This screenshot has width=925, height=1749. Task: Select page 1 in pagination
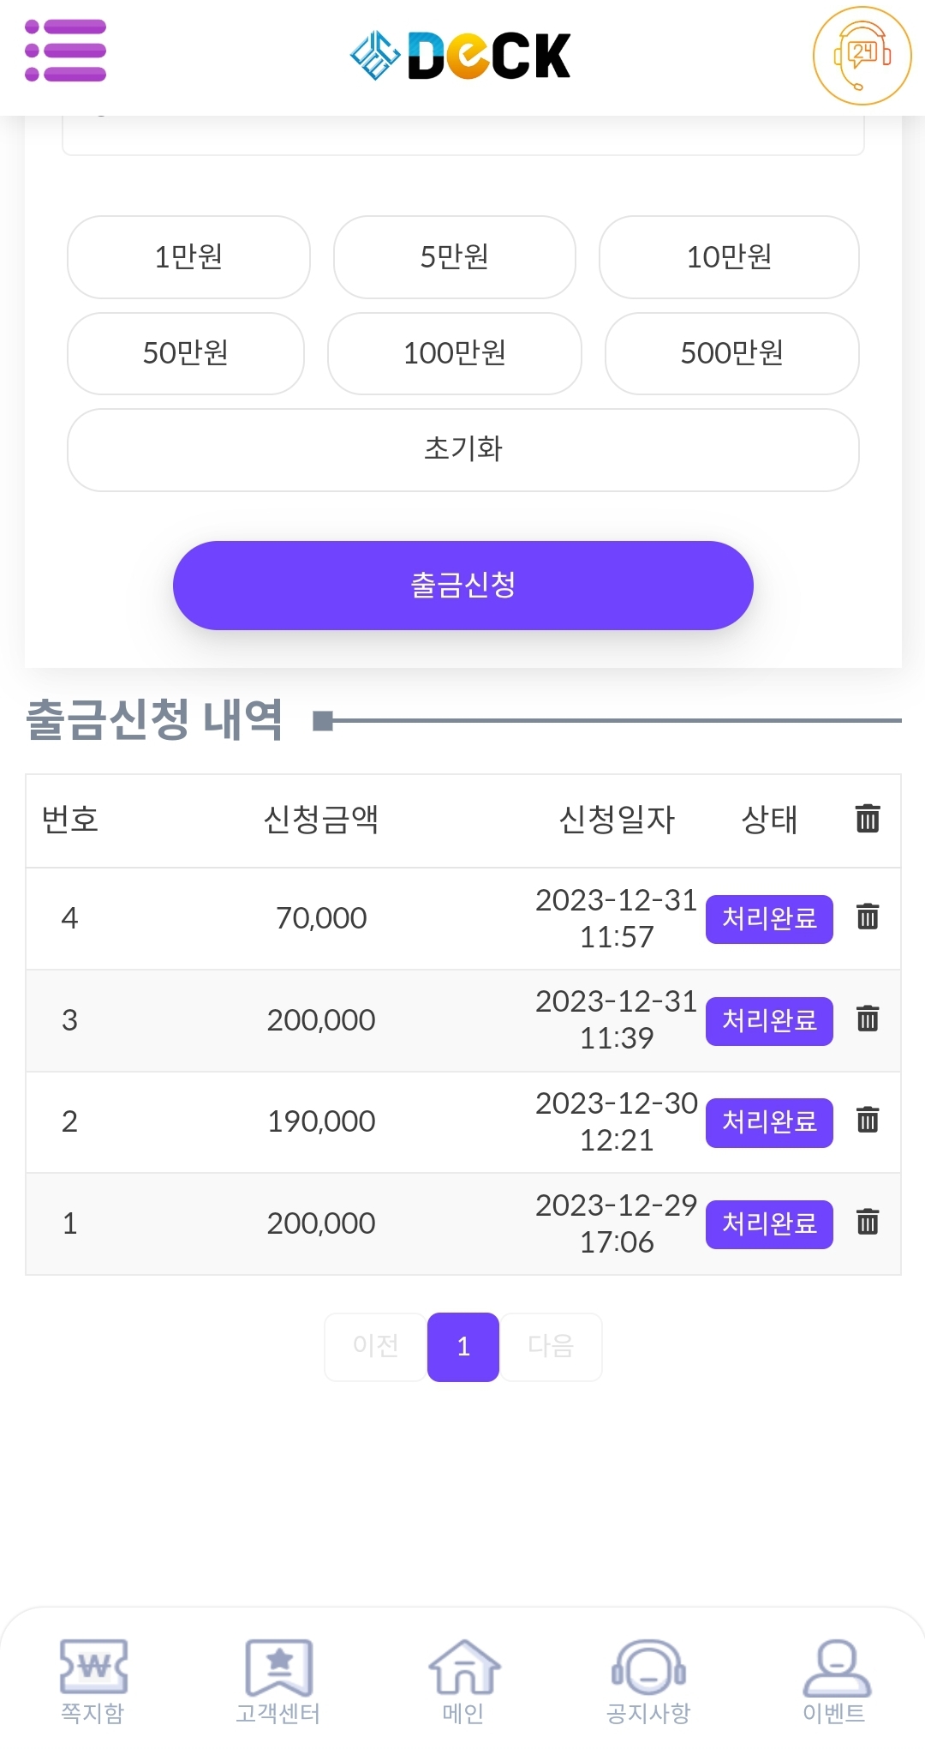(x=462, y=1347)
